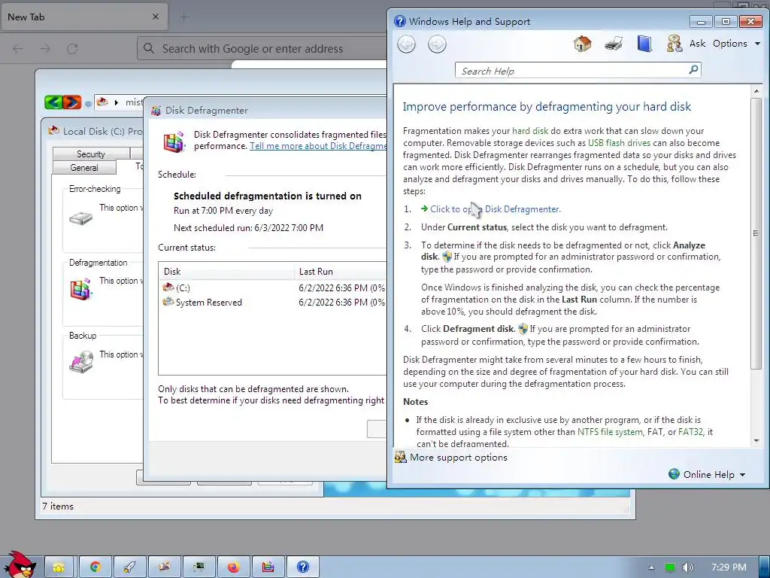Select the System Reserved disk row
Screen dimensions: 770x578
pyautogui.click(x=274, y=303)
